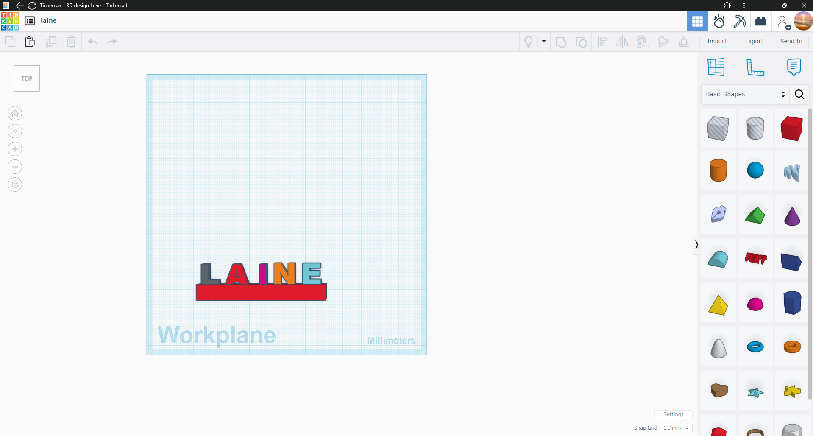
Task: Switch to Blocks pickaxe mode
Action: pyautogui.click(x=740, y=21)
